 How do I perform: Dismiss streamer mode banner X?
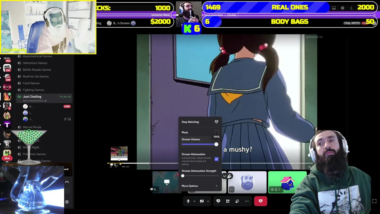click(375, 15)
